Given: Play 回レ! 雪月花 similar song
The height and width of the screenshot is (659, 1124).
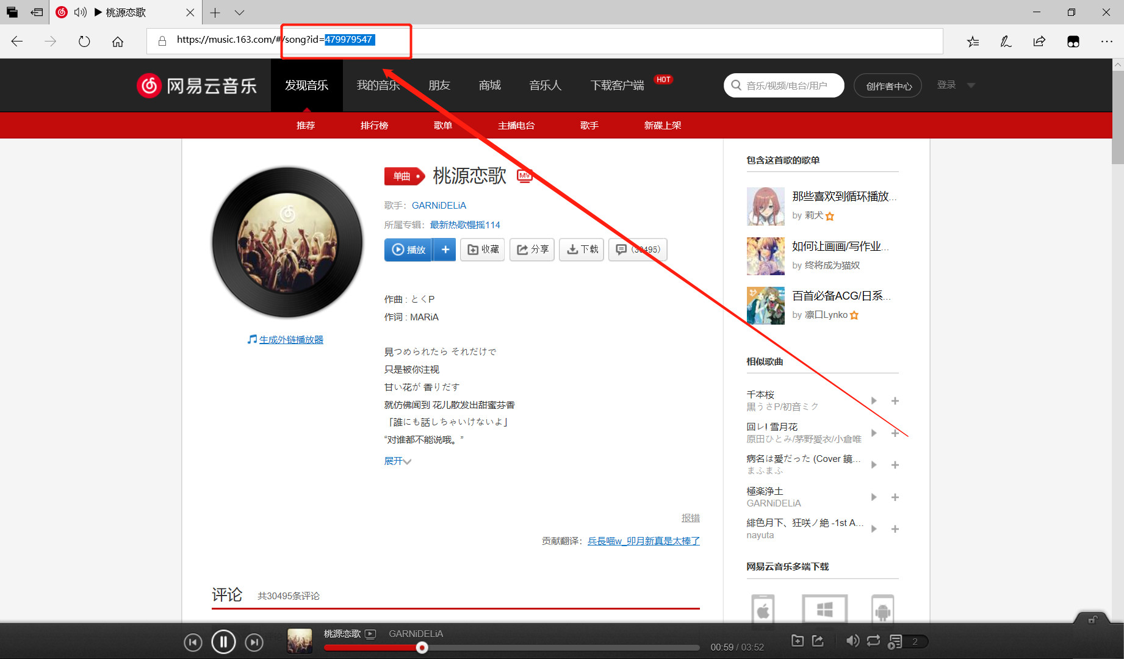Looking at the screenshot, I should (874, 433).
